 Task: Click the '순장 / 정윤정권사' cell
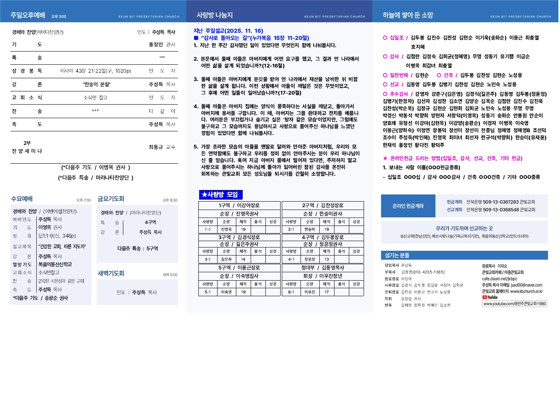pos(323,244)
